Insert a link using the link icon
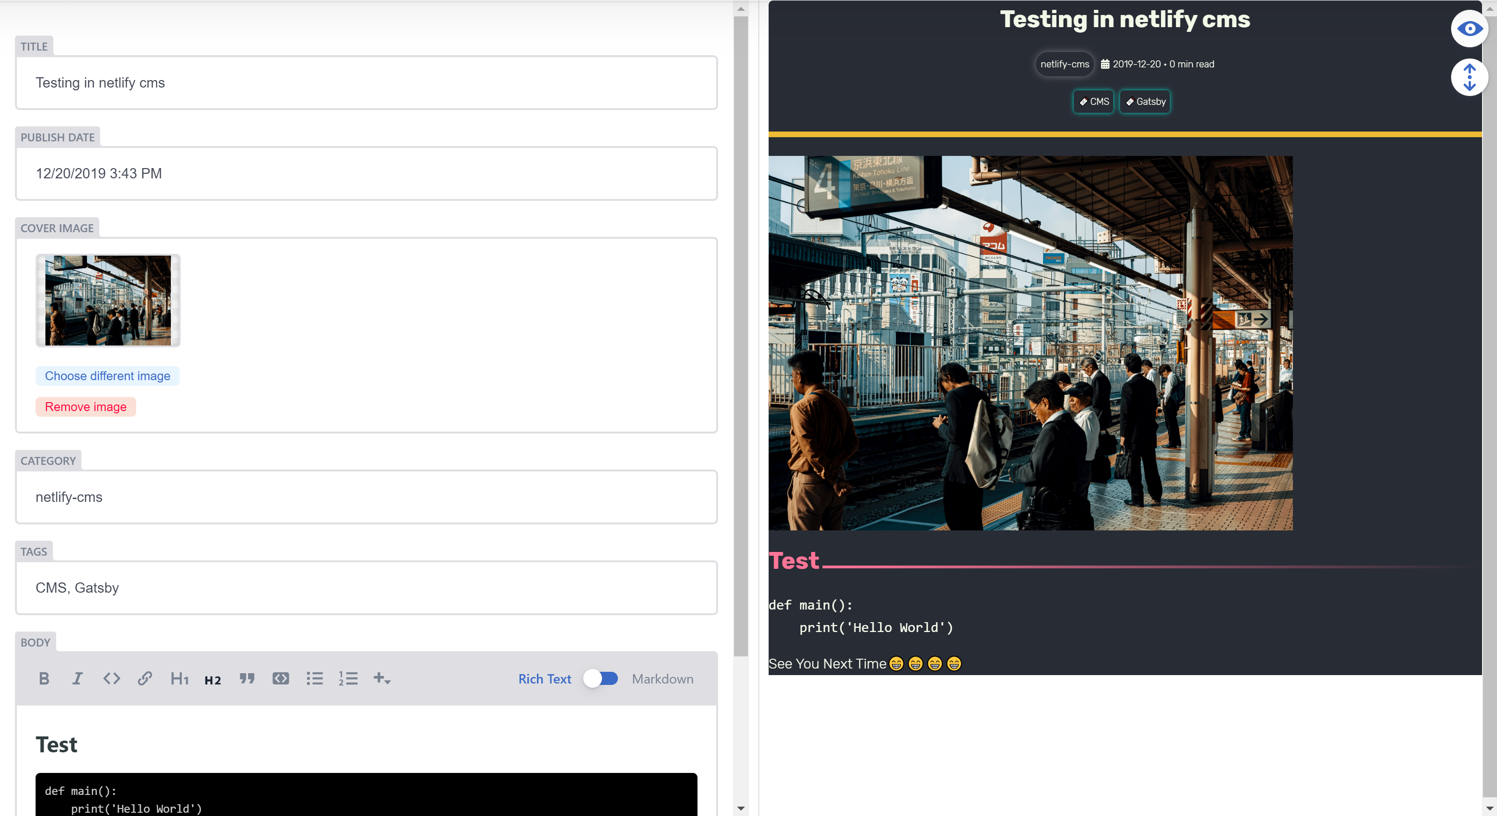The width and height of the screenshot is (1497, 816). click(145, 678)
